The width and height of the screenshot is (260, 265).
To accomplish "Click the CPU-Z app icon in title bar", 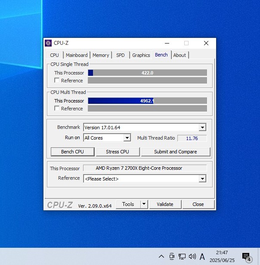I will (48, 43).
